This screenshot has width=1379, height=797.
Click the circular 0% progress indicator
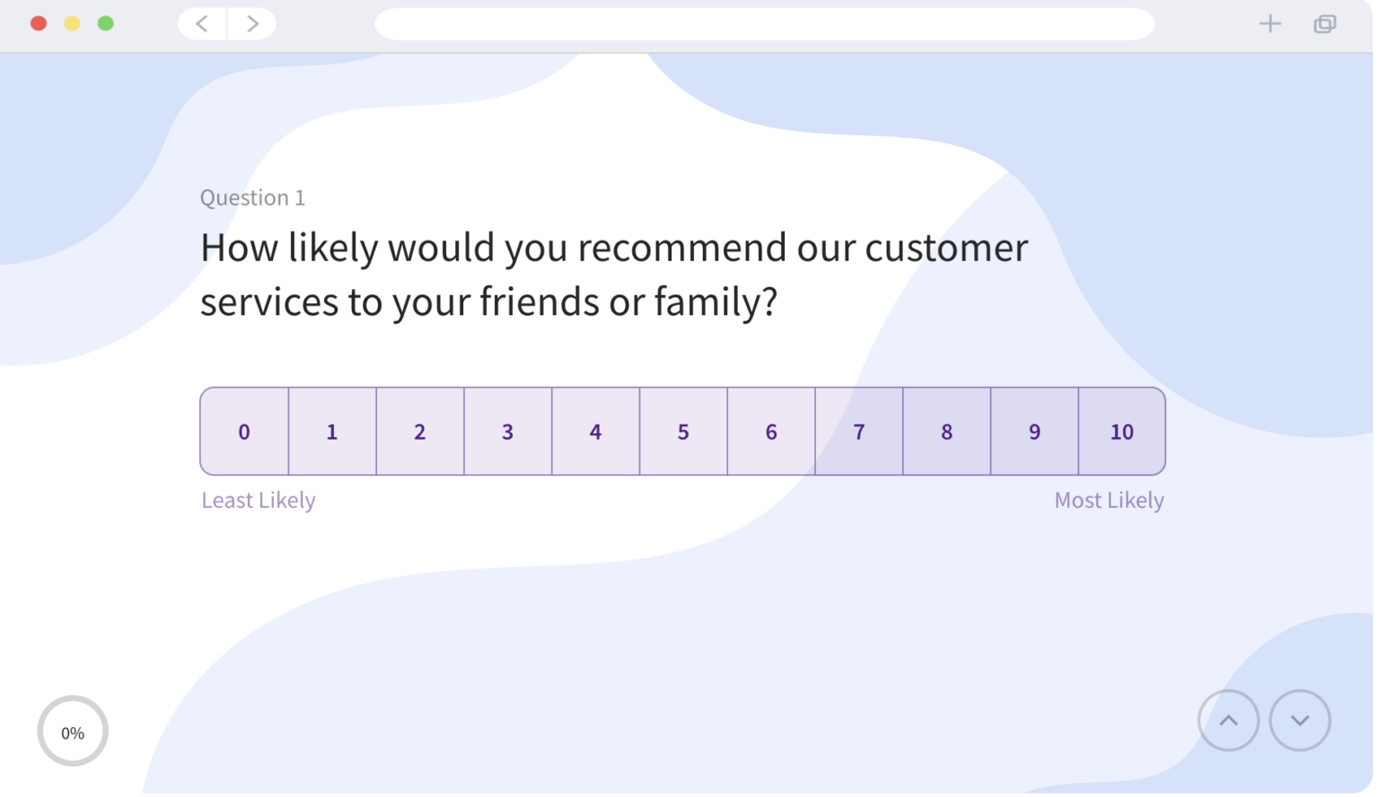(x=72, y=731)
